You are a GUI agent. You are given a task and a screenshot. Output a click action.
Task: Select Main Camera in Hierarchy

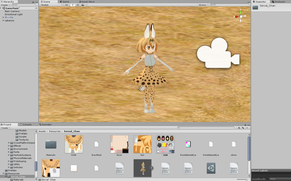[12, 11]
